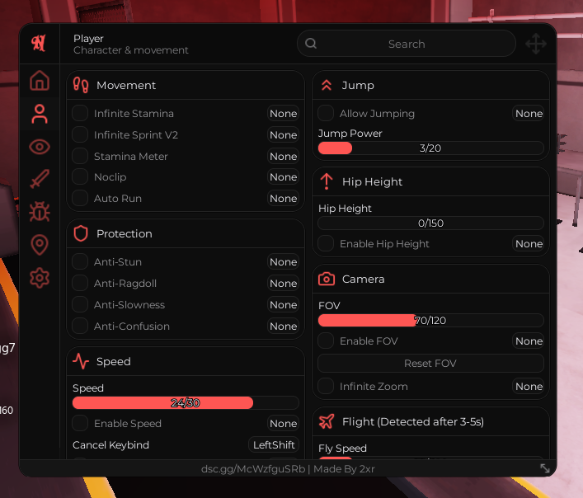Adjust the Hip Height slider 0/150
Viewport: 583px width, 498px height.
click(430, 223)
